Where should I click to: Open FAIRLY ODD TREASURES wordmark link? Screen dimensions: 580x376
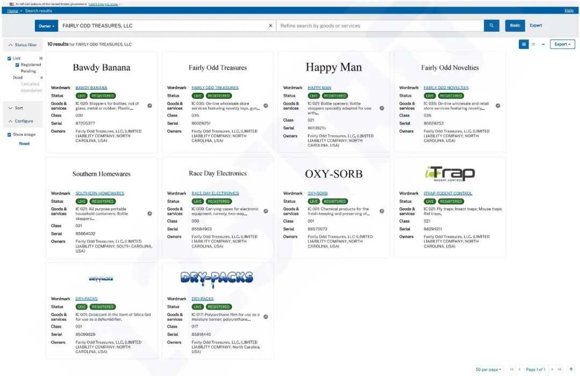(215, 88)
